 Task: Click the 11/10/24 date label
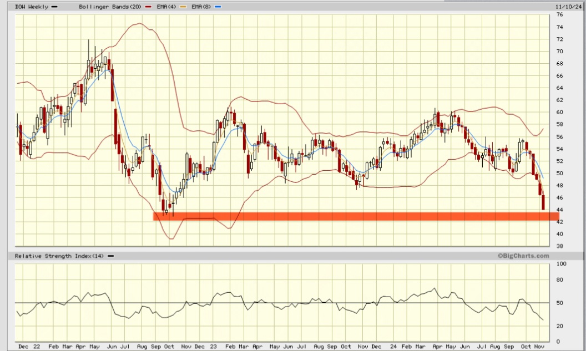point(567,6)
